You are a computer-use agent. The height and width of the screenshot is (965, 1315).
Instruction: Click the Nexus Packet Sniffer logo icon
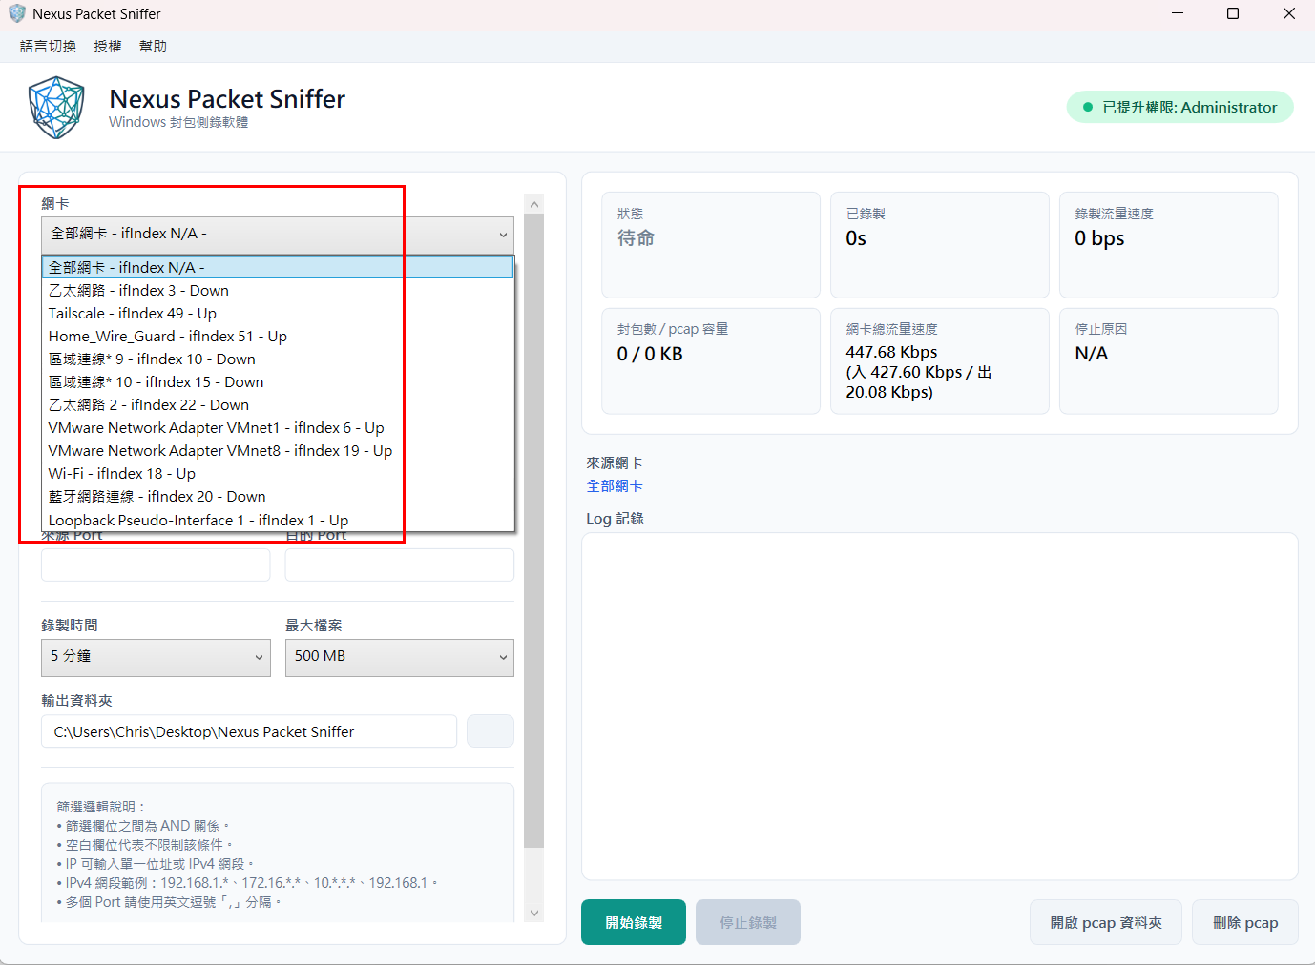click(x=56, y=108)
